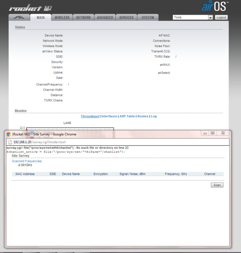This screenshot has width=241, height=253.
Task: Open the SERVICES tab
Action: (126, 18)
